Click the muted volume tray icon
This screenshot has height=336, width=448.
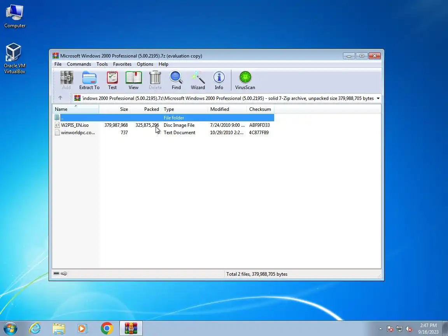point(409,329)
